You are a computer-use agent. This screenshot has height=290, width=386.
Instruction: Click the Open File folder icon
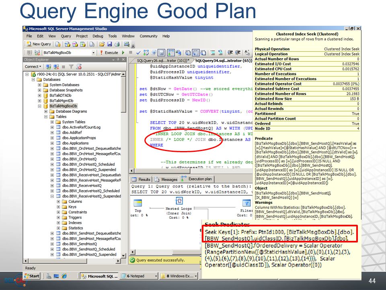pos(102,44)
